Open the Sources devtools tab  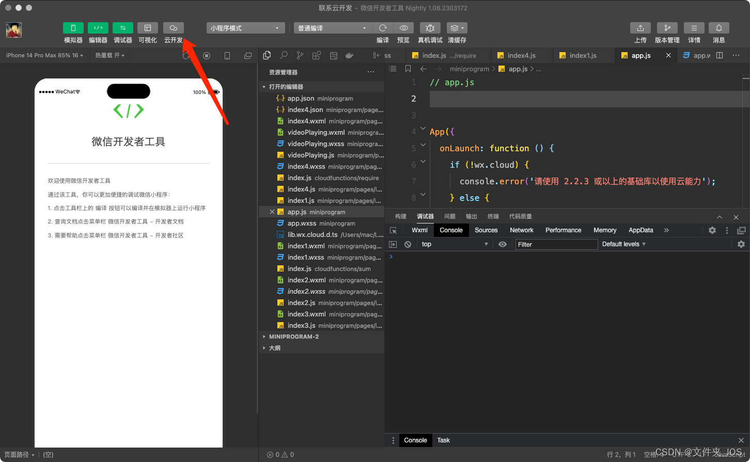pyautogui.click(x=486, y=230)
